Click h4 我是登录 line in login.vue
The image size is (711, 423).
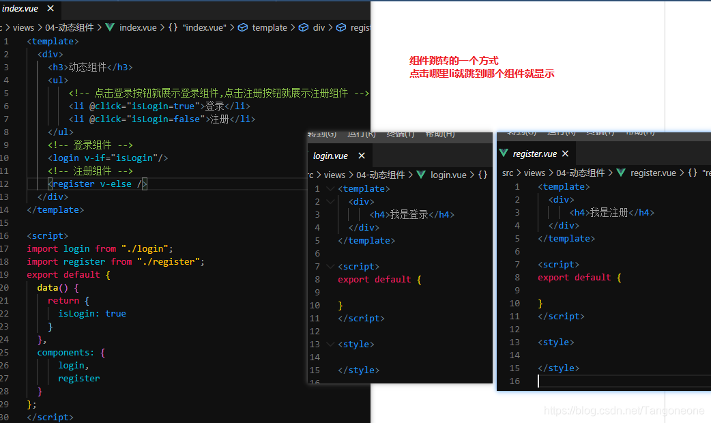pyautogui.click(x=411, y=214)
